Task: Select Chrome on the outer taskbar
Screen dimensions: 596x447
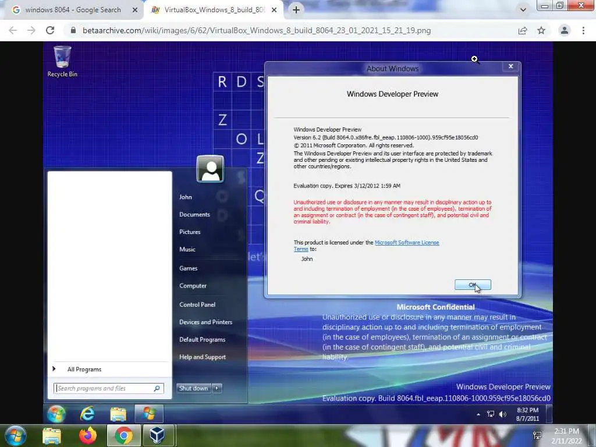Action: (123, 435)
